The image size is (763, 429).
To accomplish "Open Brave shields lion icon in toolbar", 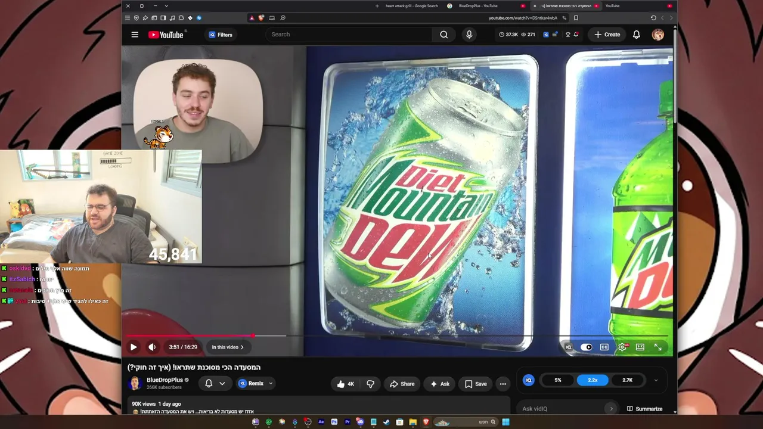I will click(x=261, y=18).
